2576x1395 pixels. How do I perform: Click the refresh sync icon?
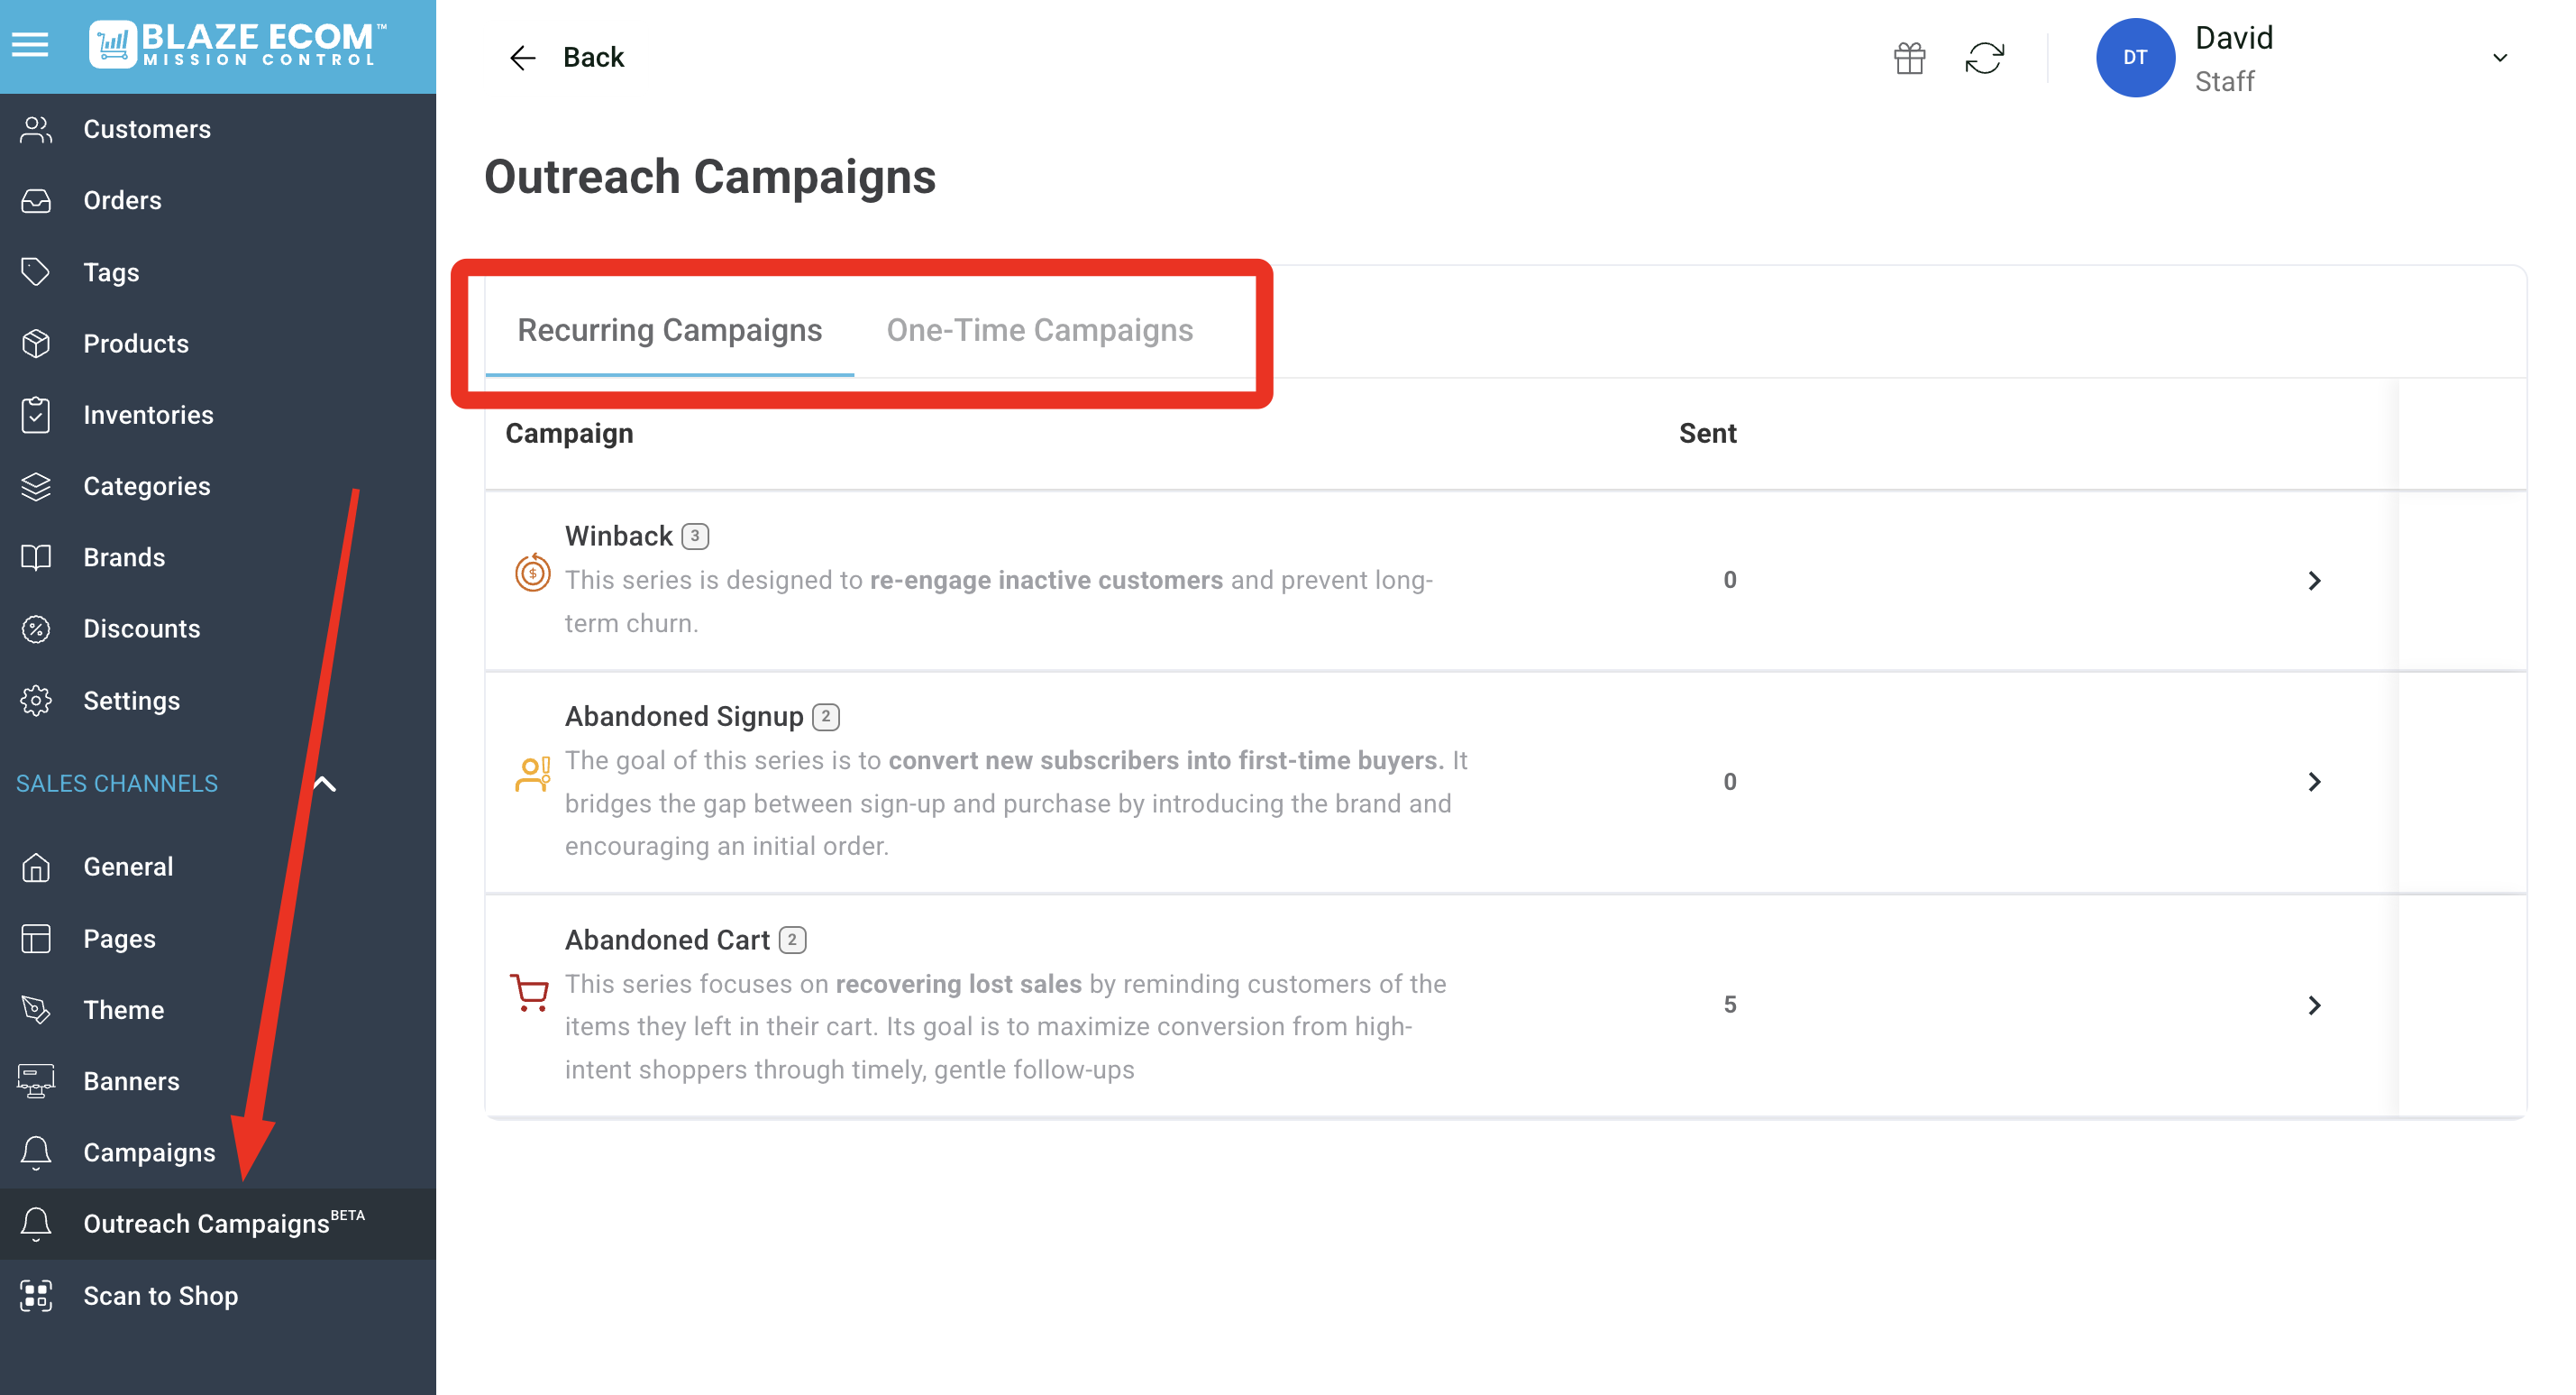(x=1984, y=58)
